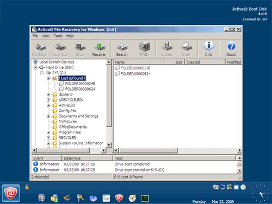
Task: Click 'Drive scan started on SYS (C:)' entry
Action: coord(140,170)
